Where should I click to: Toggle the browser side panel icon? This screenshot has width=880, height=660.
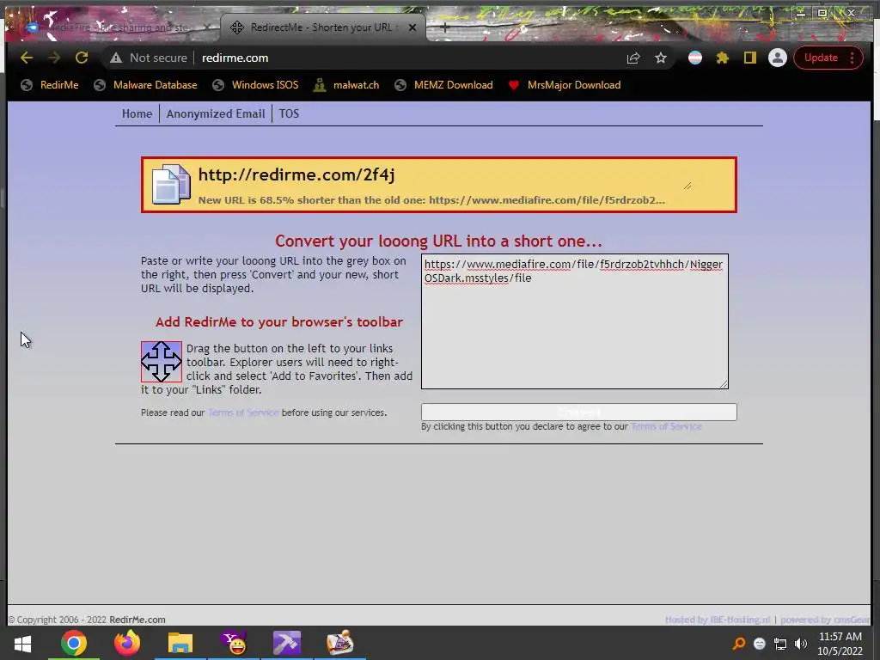pyautogui.click(x=749, y=58)
